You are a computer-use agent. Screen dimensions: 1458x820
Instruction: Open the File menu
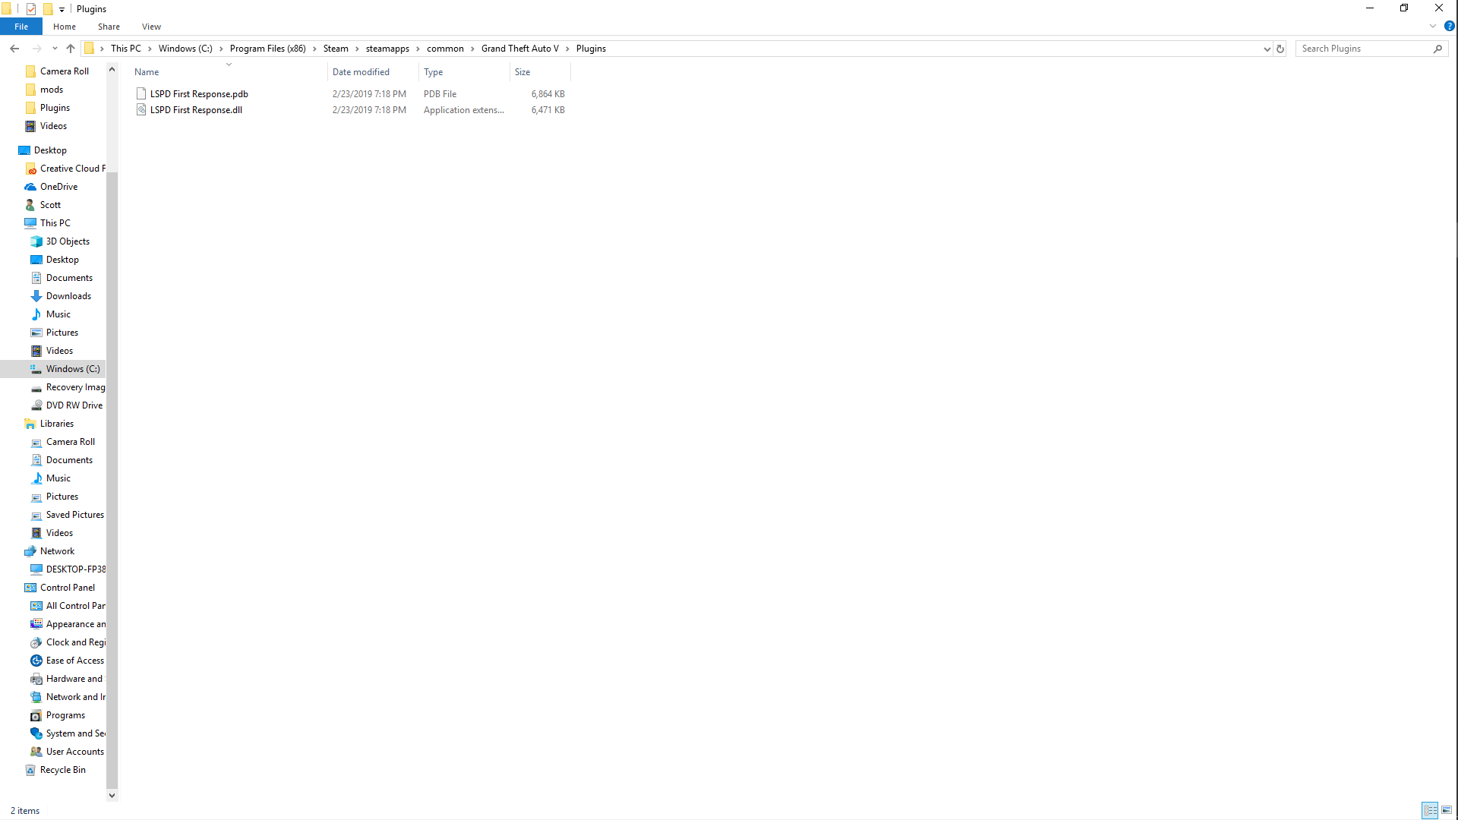[x=21, y=27]
